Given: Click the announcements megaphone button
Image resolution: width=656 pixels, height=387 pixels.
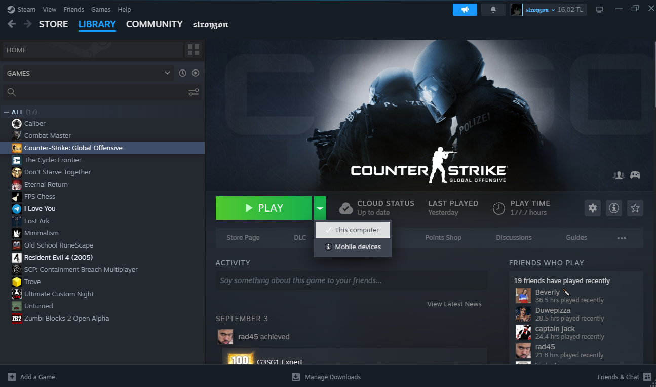Looking at the screenshot, I should click(465, 10).
